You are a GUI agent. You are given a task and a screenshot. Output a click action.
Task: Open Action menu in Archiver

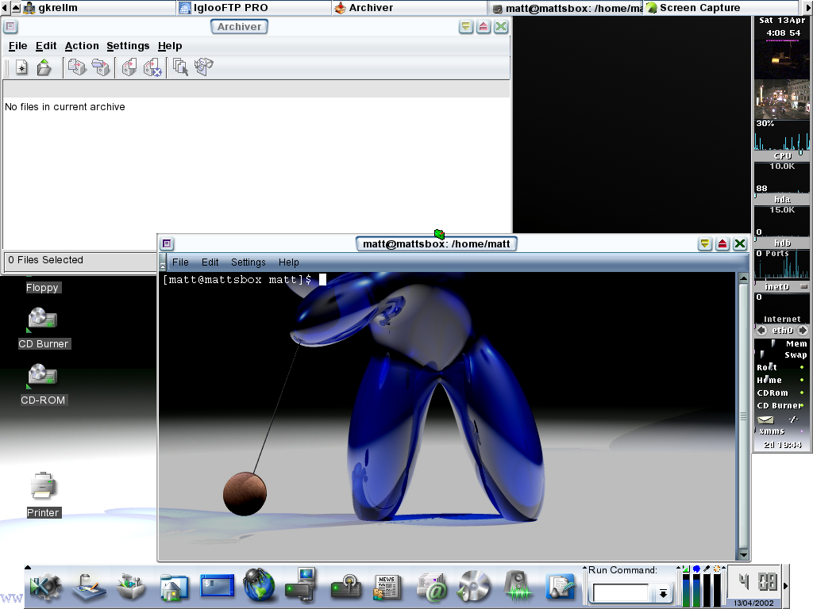click(x=82, y=45)
